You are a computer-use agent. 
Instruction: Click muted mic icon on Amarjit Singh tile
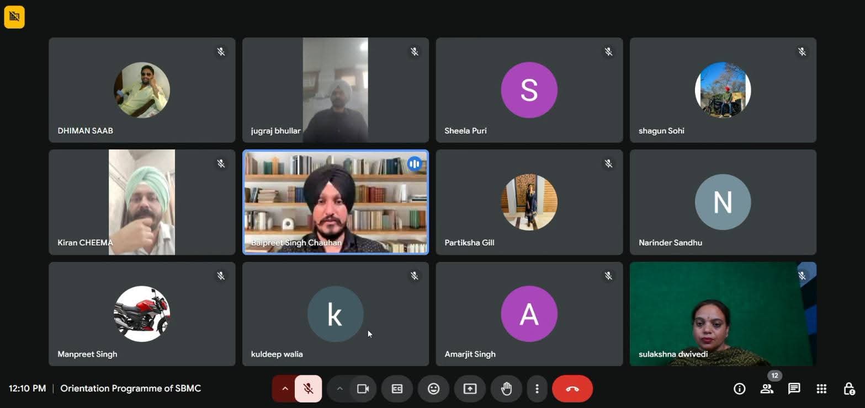608,275
